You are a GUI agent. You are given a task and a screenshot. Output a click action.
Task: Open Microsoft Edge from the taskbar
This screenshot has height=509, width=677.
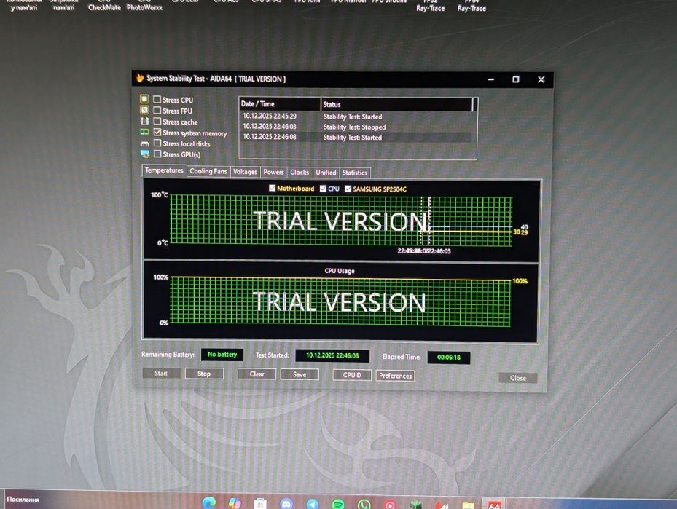pos(209,502)
